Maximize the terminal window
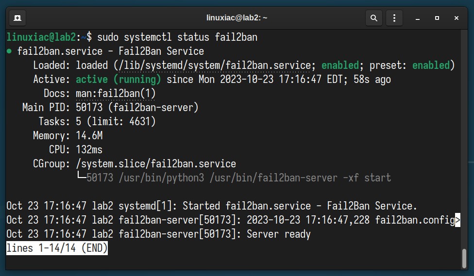Screen dimensions: 474x276 point(437,18)
